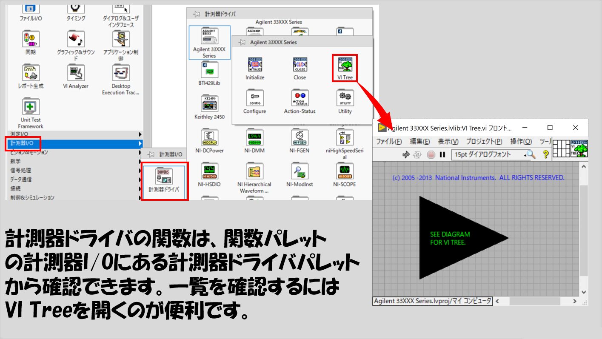Click the VI Tree icon in window corner
The height and width of the screenshot is (339, 602).
tap(579, 148)
